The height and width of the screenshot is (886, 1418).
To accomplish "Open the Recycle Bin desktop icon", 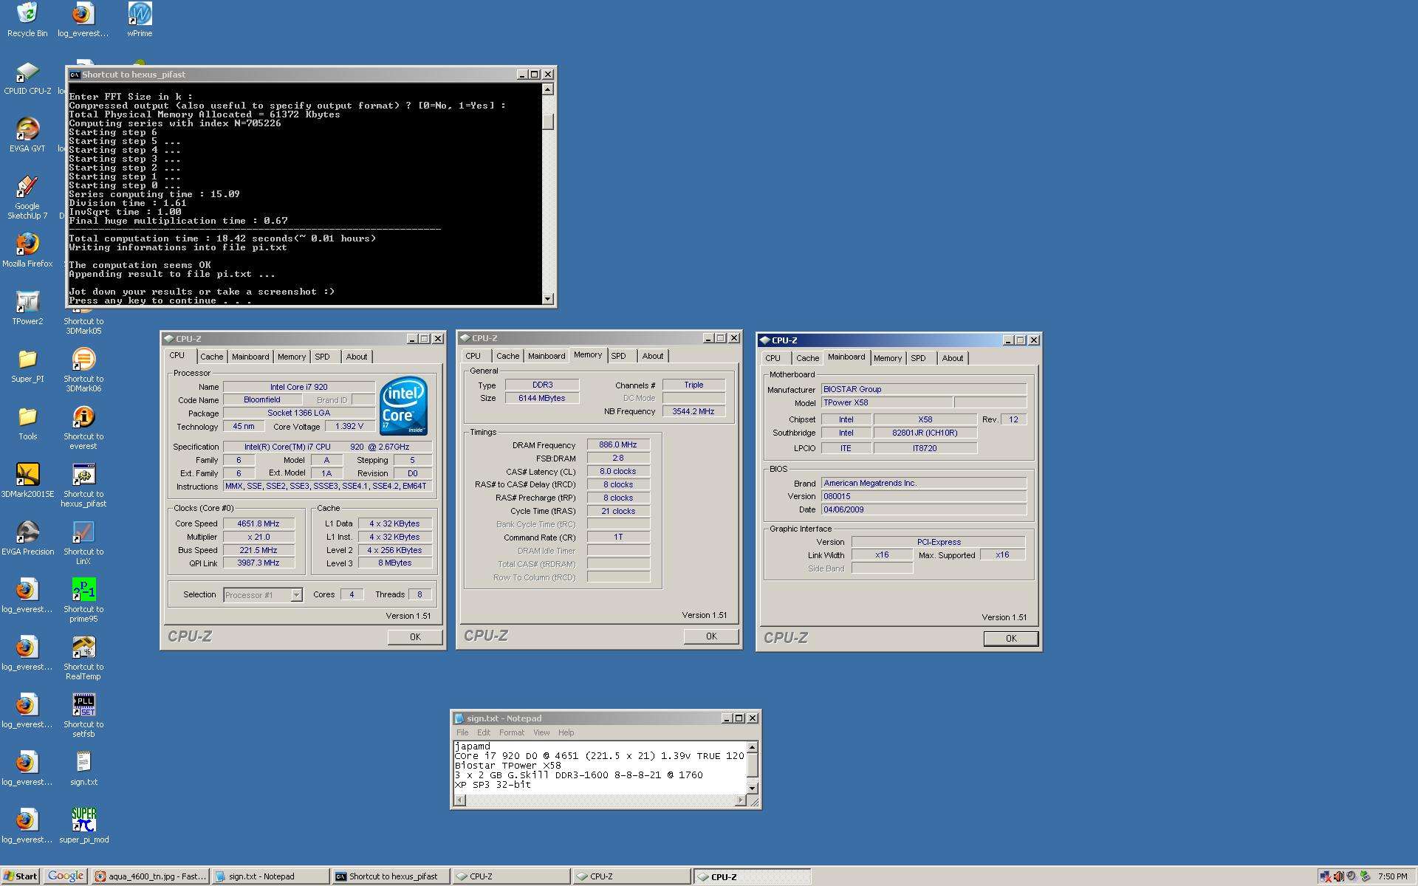I will pos(27,19).
